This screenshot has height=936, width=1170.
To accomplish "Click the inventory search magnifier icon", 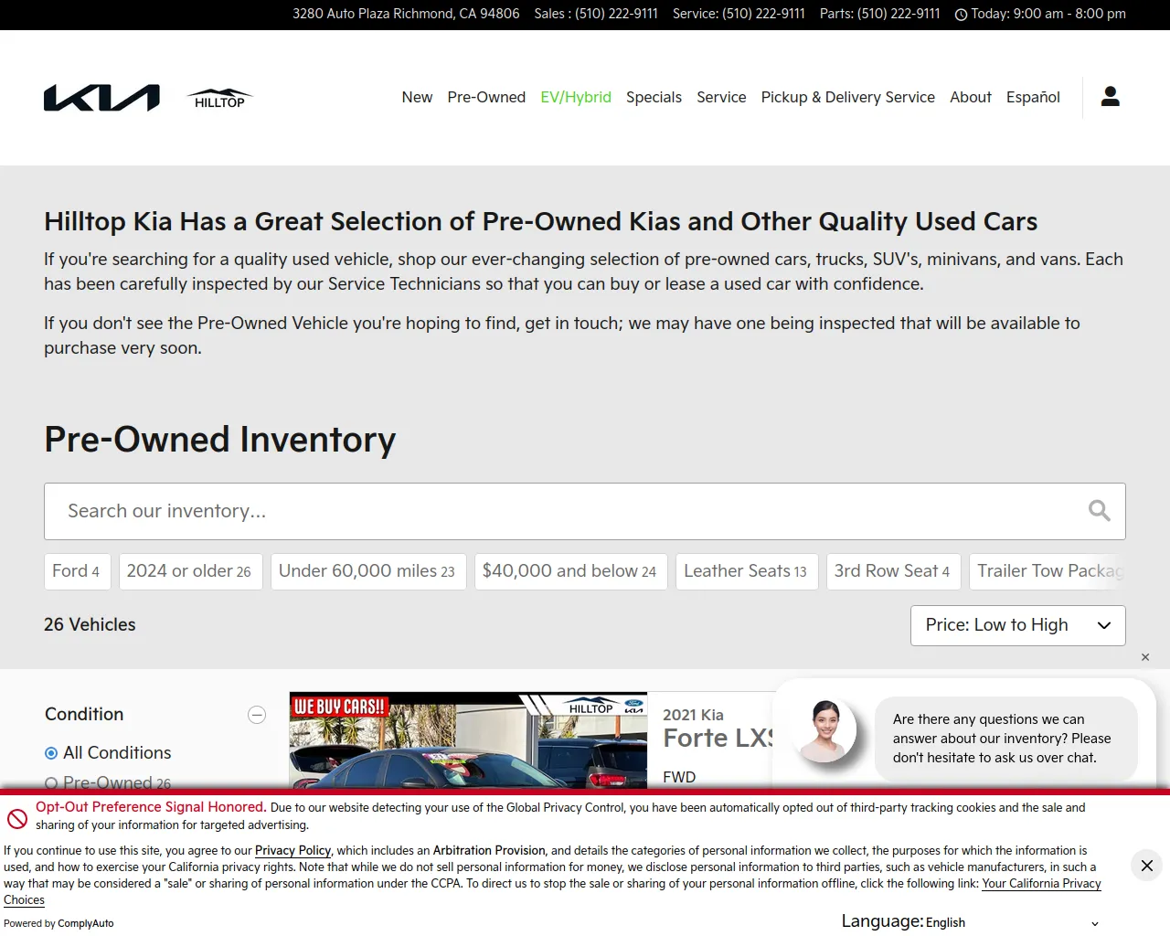I will tap(1100, 511).
